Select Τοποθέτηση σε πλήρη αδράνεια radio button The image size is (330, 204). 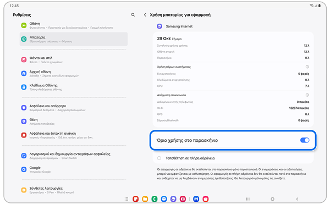pos(159,158)
